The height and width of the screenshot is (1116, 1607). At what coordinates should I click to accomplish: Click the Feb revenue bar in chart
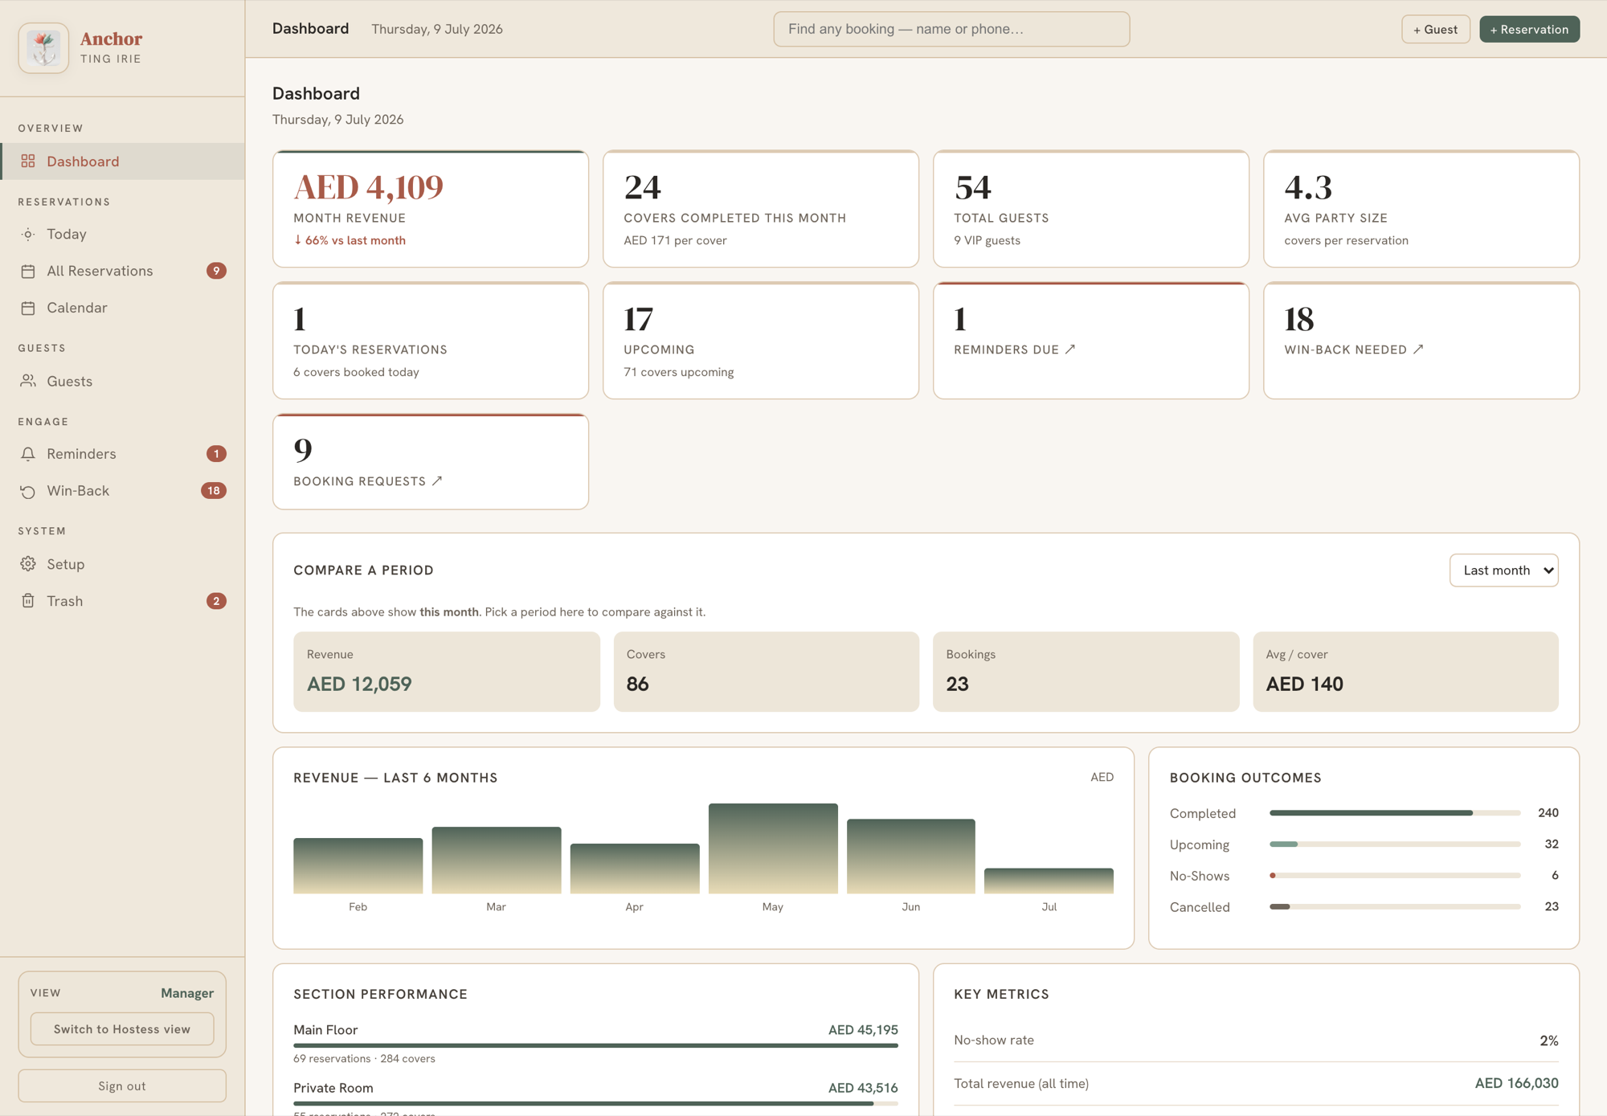point(358,866)
